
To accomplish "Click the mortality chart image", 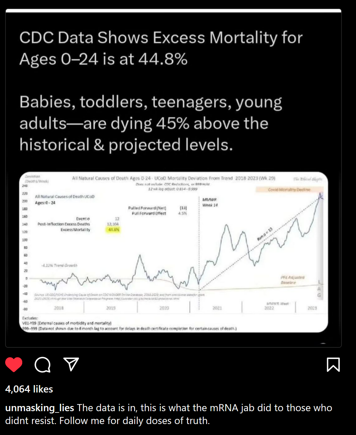I will click(173, 252).
